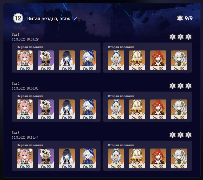The image size is (203, 180).
Task: Click the 9/9 star total icon
Action: 180,18
